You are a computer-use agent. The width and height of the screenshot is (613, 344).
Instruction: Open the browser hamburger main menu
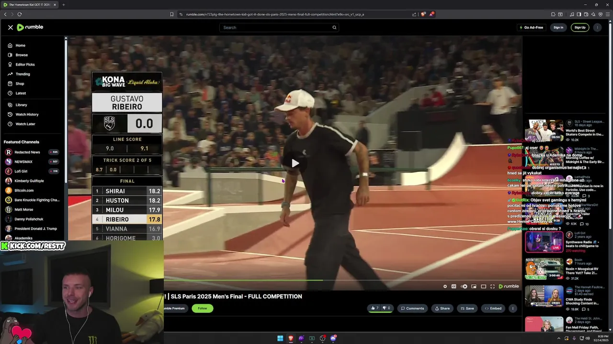click(x=607, y=14)
